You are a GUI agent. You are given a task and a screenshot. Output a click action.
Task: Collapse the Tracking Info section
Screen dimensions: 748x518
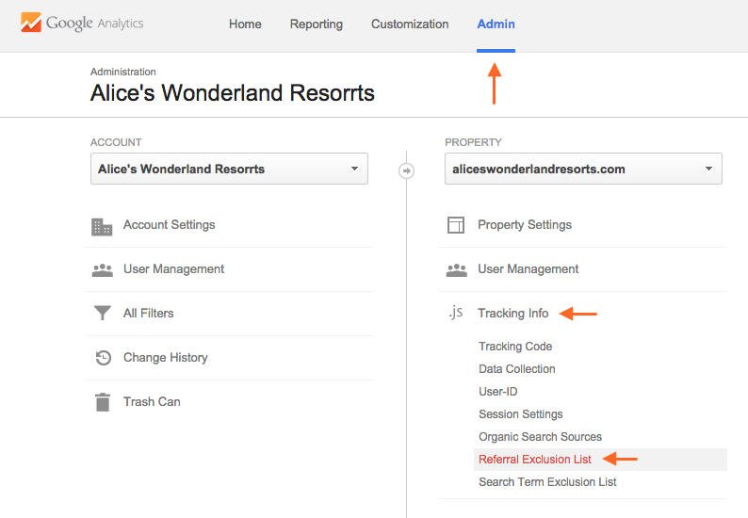(513, 314)
